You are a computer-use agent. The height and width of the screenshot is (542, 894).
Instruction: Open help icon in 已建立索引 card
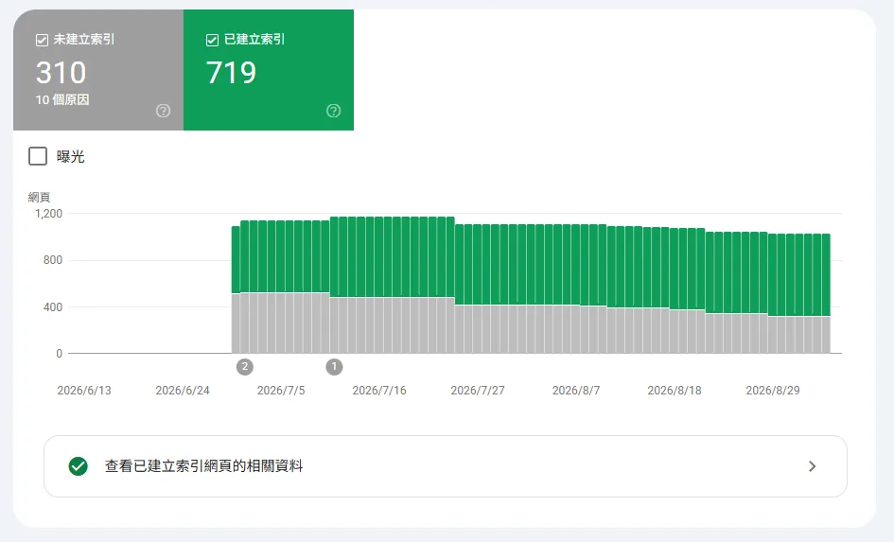334,111
